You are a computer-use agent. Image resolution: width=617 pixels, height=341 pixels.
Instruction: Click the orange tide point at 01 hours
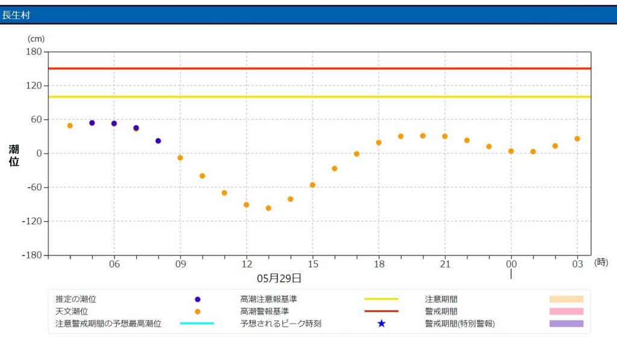[x=533, y=151]
